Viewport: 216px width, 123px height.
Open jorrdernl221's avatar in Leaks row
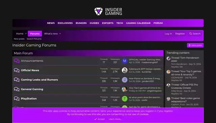point(125,80)
